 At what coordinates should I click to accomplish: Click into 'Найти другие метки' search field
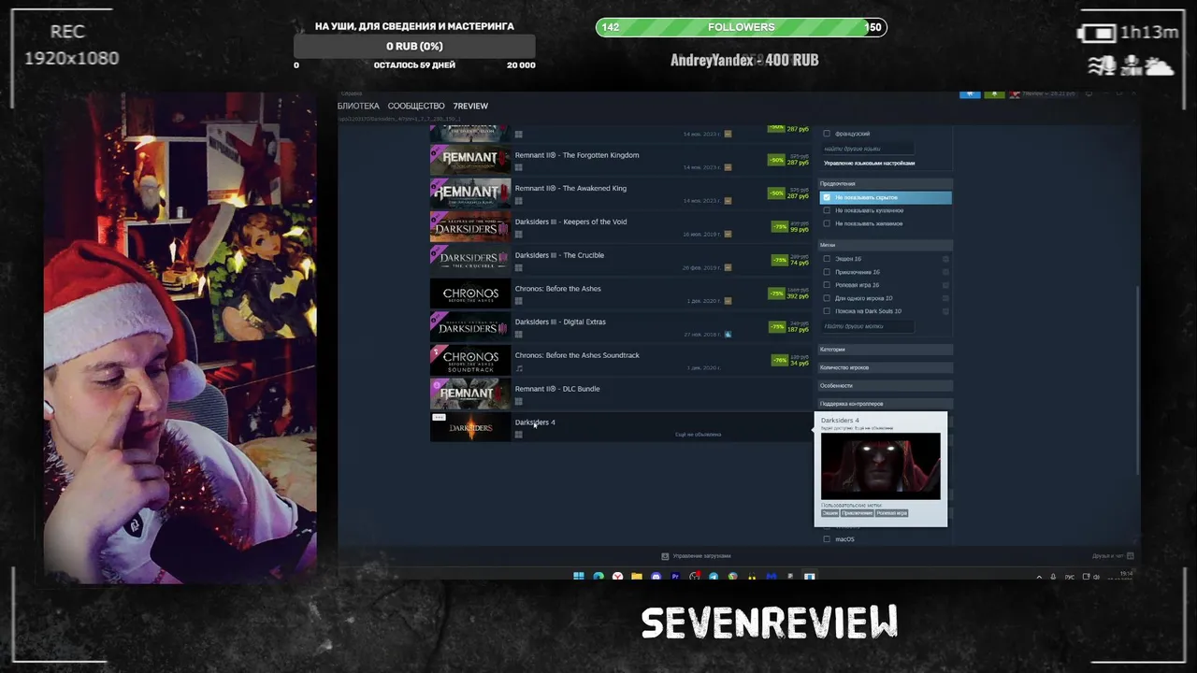point(868,326)
